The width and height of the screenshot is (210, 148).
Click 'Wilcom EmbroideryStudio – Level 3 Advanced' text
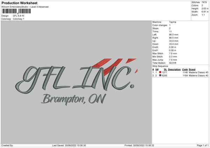25,7
